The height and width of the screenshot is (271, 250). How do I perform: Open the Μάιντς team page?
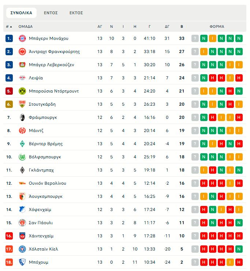point(36,131)
